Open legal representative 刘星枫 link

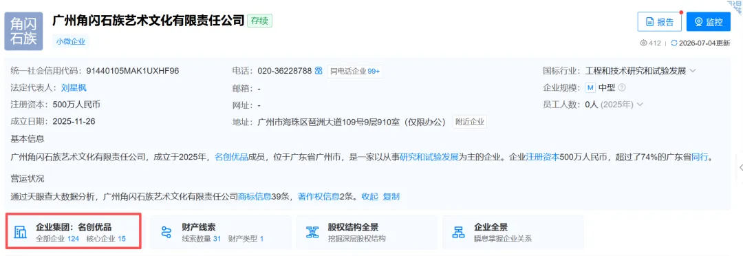click(x=74, y=87)
